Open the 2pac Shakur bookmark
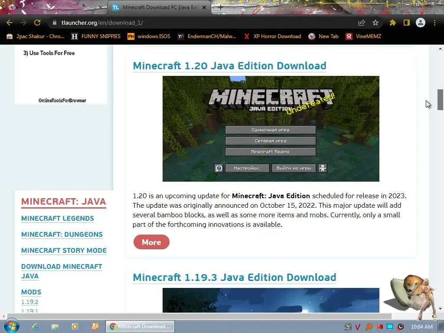This screenshot has width=444, height=333. click(x=36, y=36)
